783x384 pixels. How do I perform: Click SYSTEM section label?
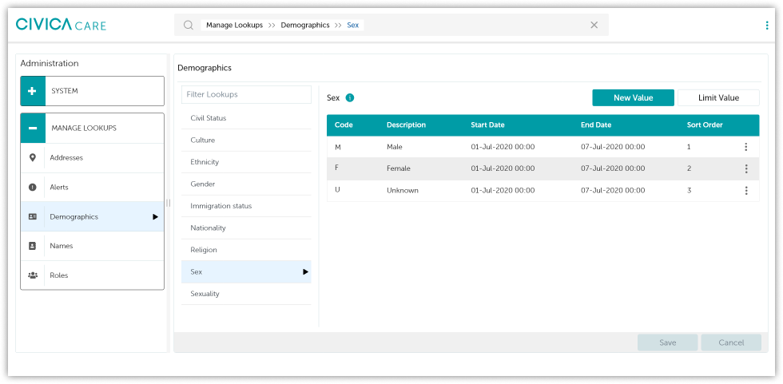pyautogui.click(x=65, y=91)
